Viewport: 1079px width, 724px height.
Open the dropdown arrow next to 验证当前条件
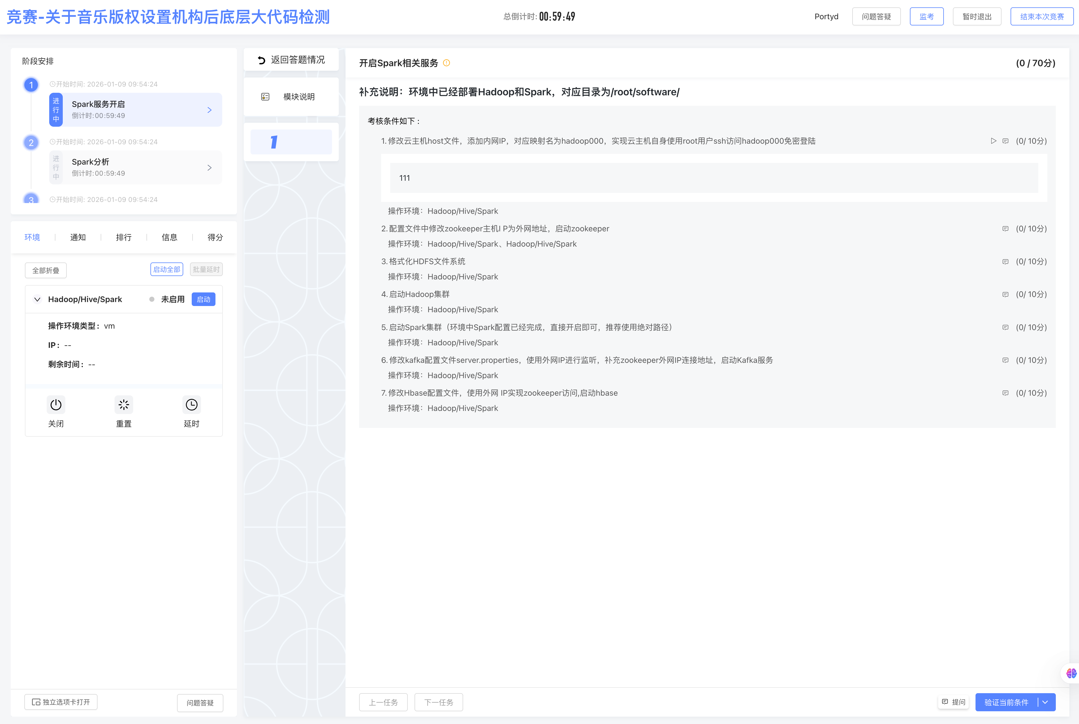(x=1046, y=702)
